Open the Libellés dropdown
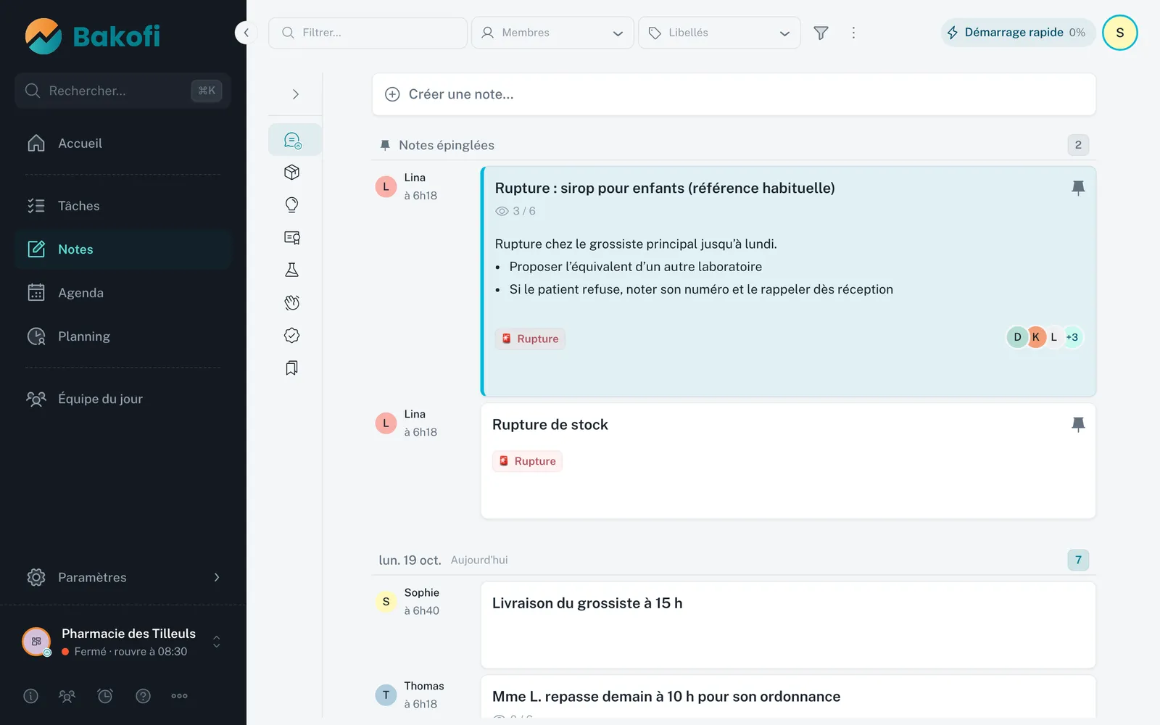Image resolution: width=1160 pixels, height=725 pixels. (719, 33)
